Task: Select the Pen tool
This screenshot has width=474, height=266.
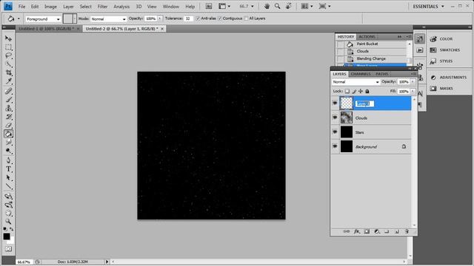Action: coord(8,160)
